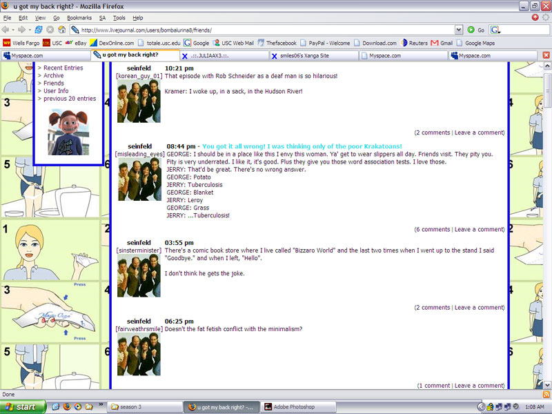552x414 pixels.
Task: Click the Friends sidebar link
Action: pyautogui.click(x=54, y=83)
